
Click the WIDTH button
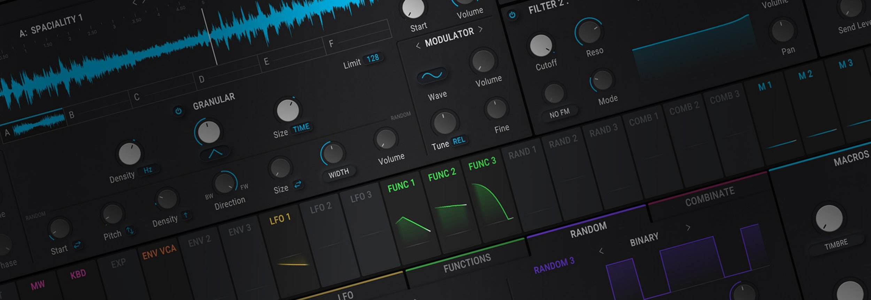pos(339,173)
